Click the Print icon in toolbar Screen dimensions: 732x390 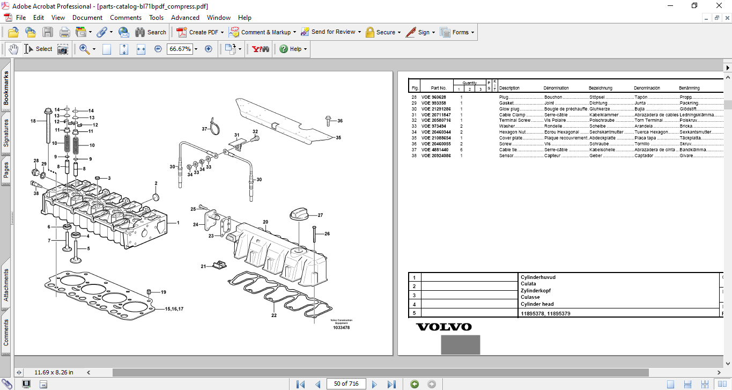click(x=64, y=32)
